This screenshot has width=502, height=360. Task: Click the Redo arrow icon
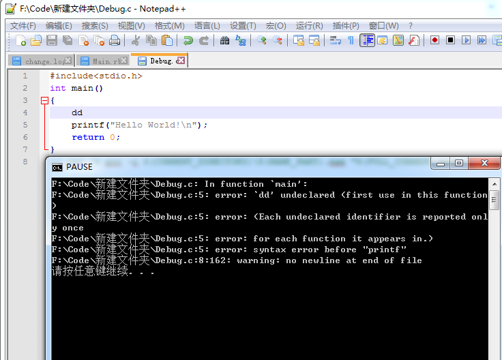204,41
